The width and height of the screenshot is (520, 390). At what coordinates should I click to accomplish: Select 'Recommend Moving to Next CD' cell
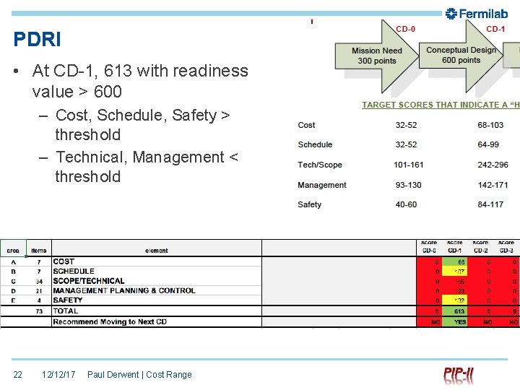157,322
